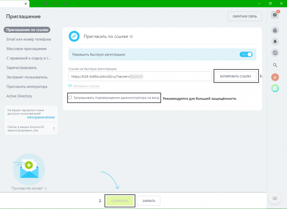287x209 pixels.
Task: Check Запрашивать подтверждение администратора на вход
Action: click(x=70, y=97)
